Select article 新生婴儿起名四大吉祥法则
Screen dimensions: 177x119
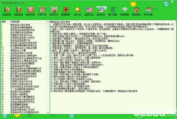click(24, 43)
